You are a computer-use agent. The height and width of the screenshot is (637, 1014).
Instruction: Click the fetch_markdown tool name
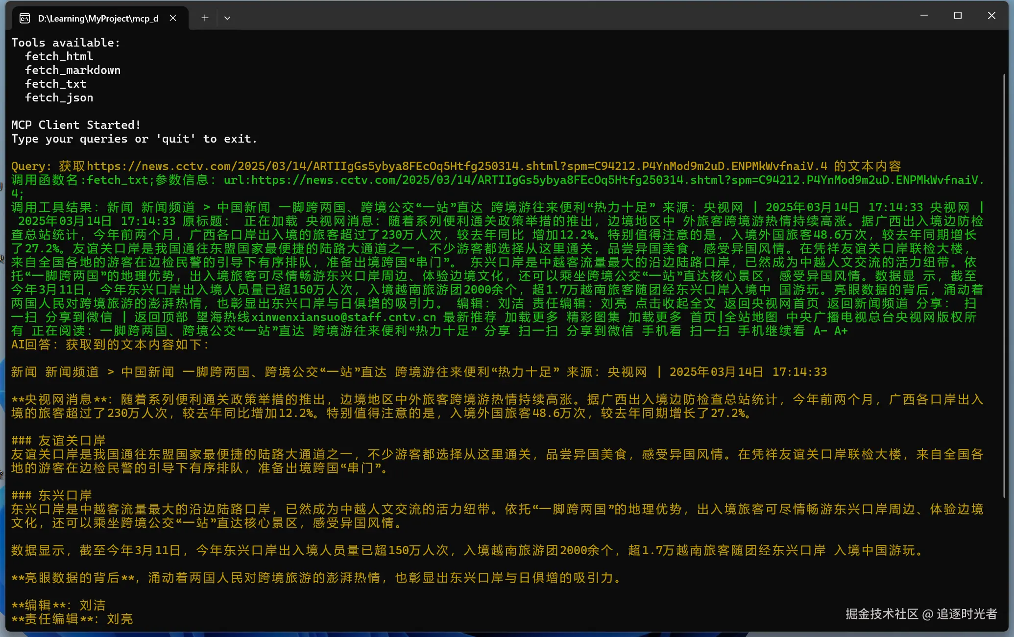72,71
